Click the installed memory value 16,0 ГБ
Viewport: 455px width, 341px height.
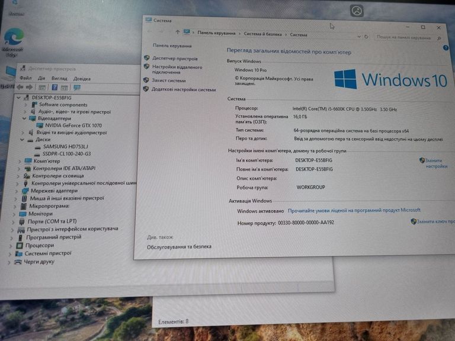[300, 117]
